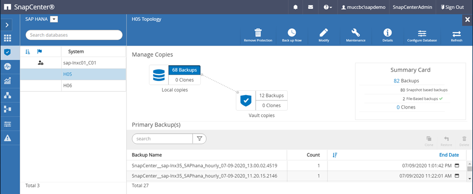Screen dimensions: 473x194
Task: Click the Search databases input field
Action: pos(74,35)
